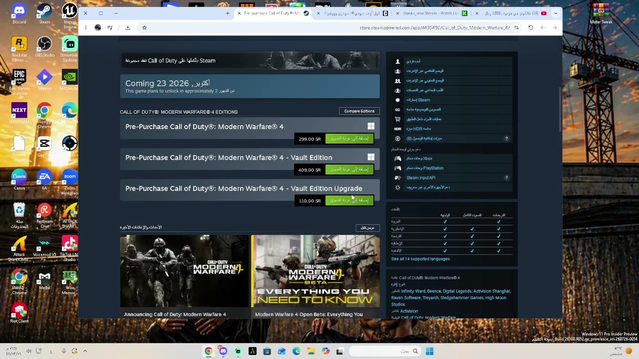Open File Explorer from the taskbar
Screen dimensions: 639x359
tap(311, 351)
